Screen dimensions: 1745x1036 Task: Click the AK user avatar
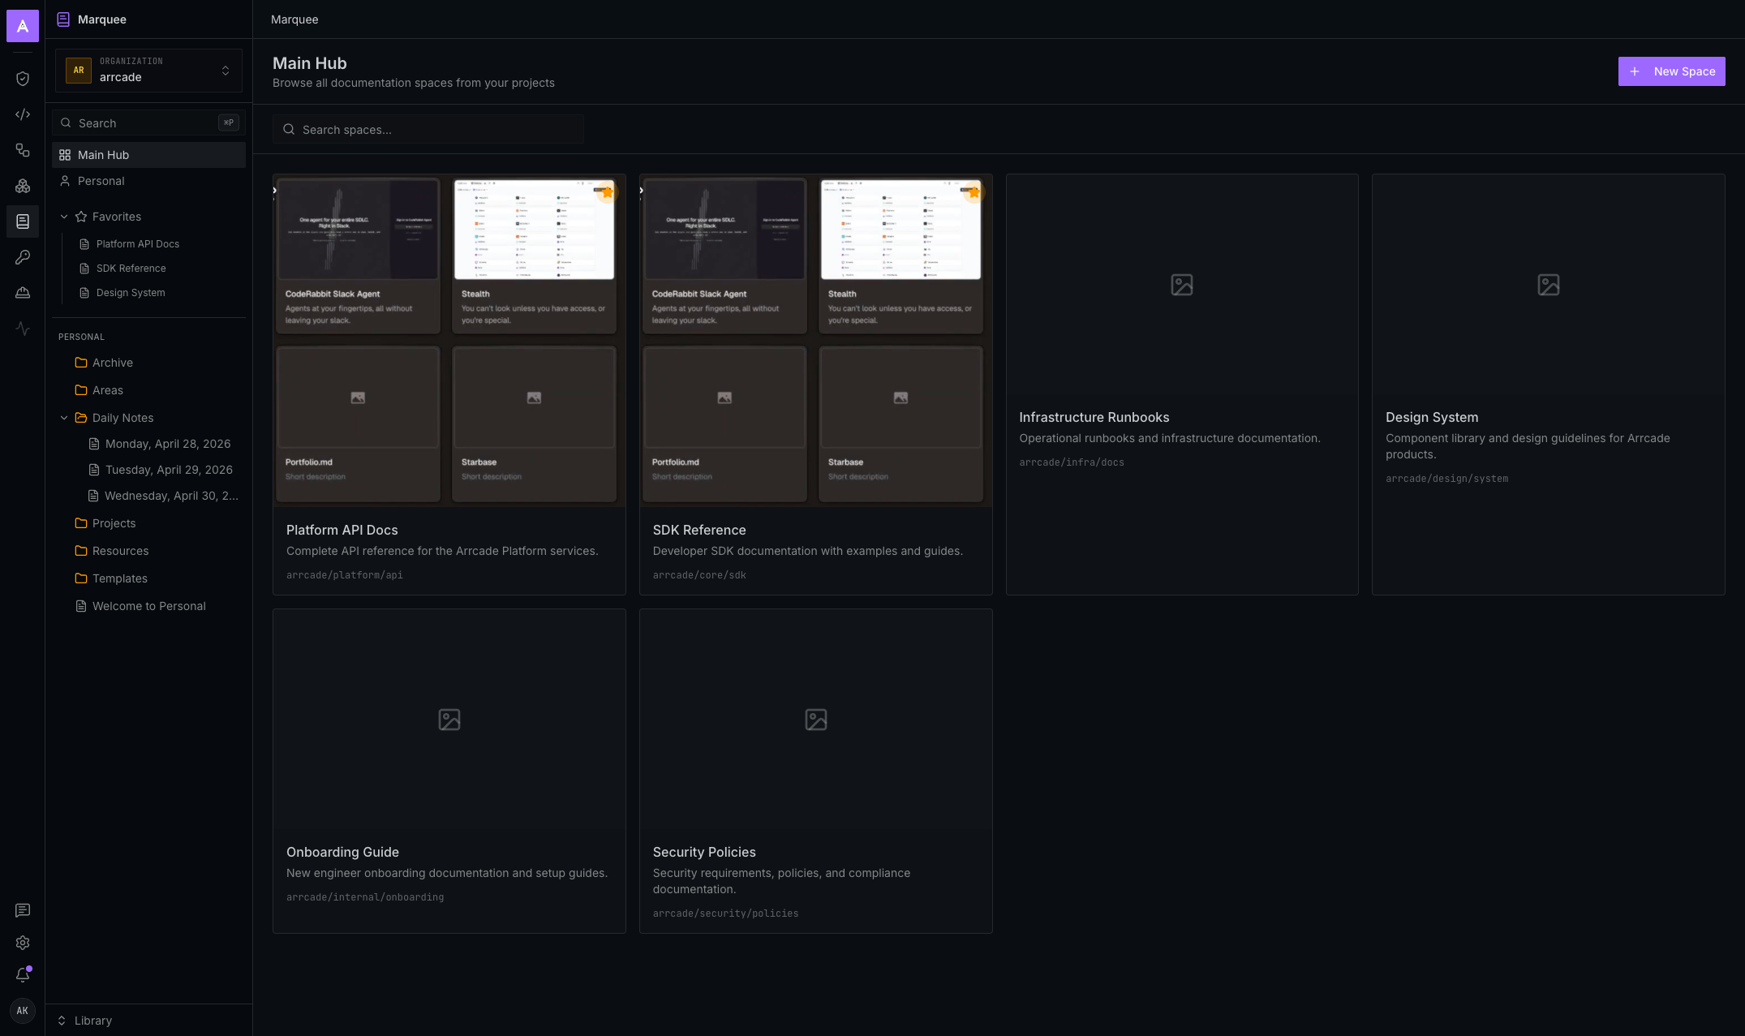click(x=23, y=1011)
